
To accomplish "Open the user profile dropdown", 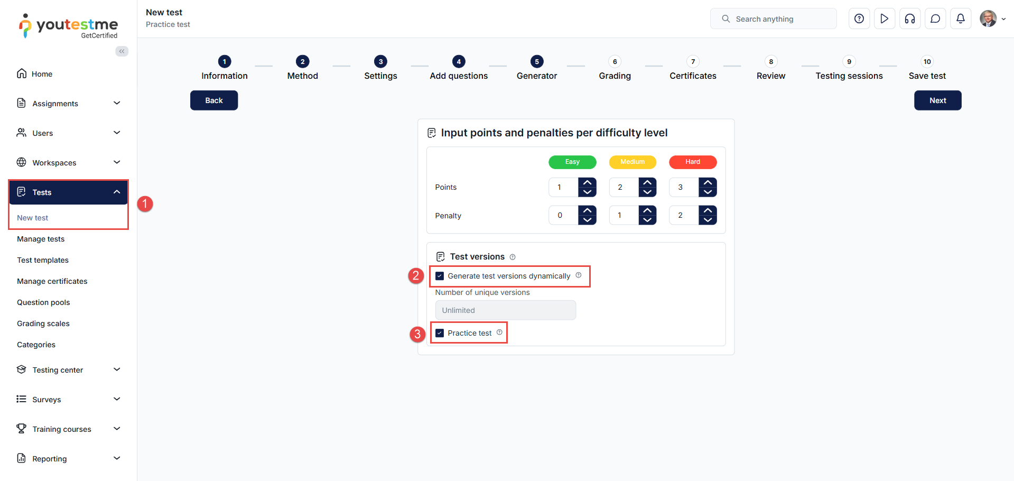I will click(992, 19).
